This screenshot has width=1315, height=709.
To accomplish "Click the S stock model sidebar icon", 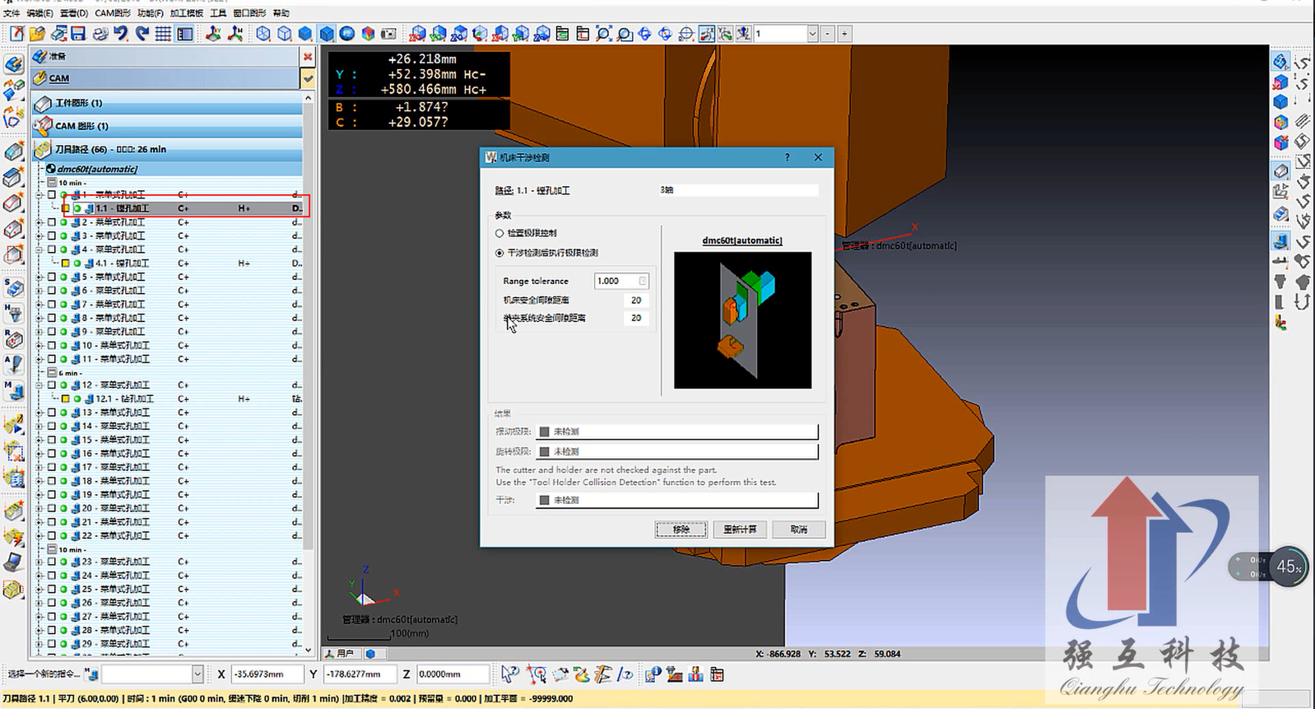I will pos(13,287).
